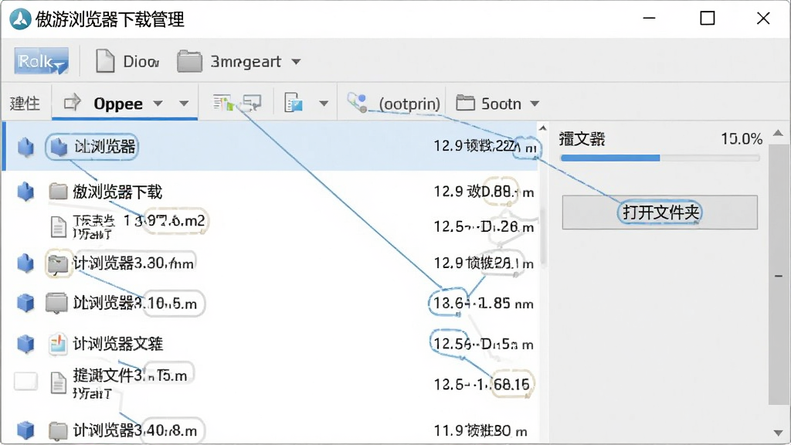The width and height of the screenshot is (791, 445).
Task: Click the Dioo document icon
Action: (x=105, y=61)
